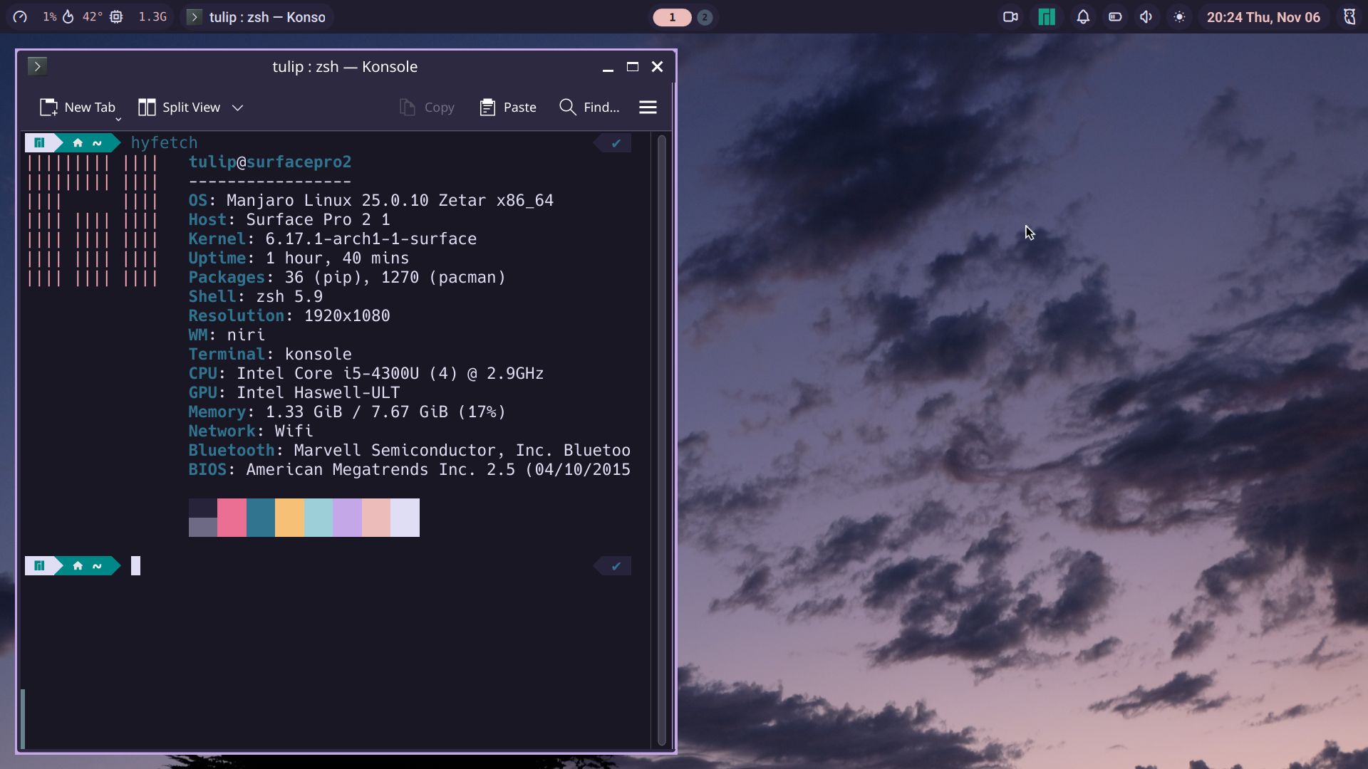Click the light cyan color block in the palette

pyautogui.click(x=318, y=518)
